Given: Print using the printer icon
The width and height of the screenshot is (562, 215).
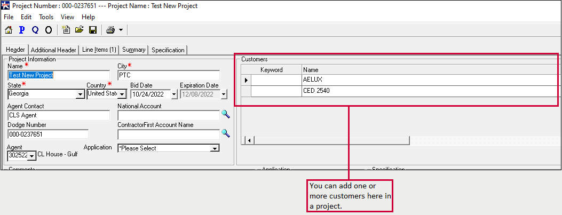Looking at the screenshot, I should 110,30.
